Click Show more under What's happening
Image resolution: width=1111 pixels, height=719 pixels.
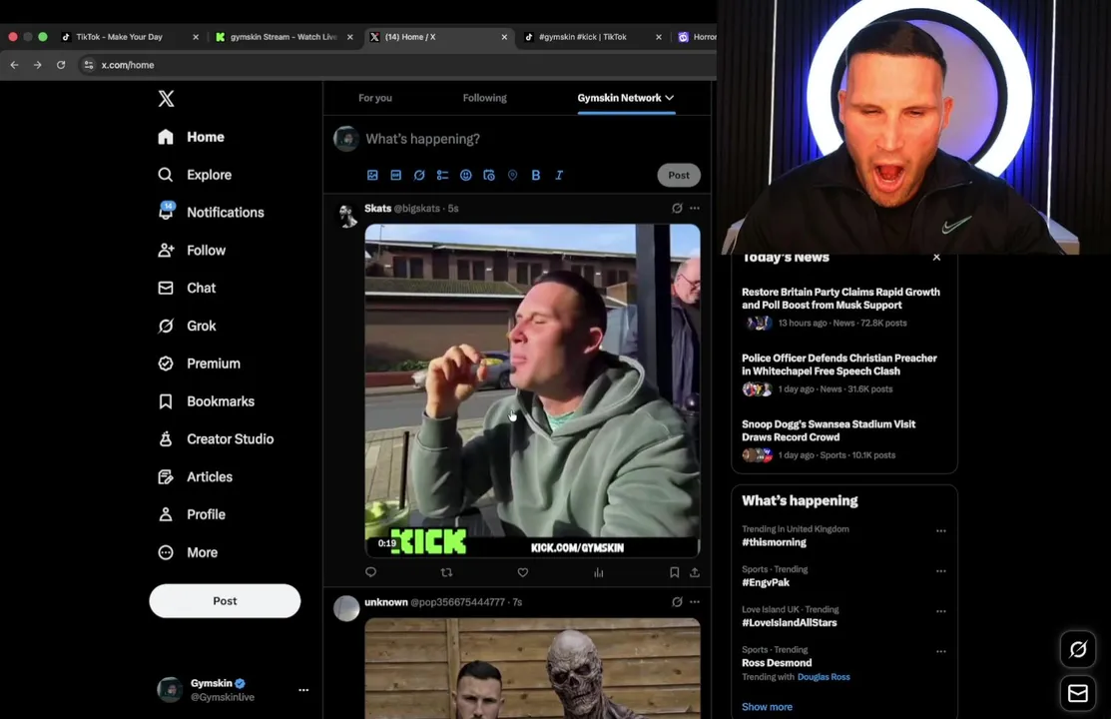point(767,707)
